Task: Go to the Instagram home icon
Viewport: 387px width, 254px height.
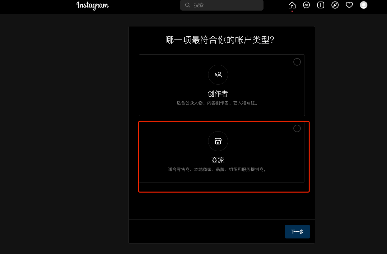Action: pyautogui.click(x=292, y=5)
